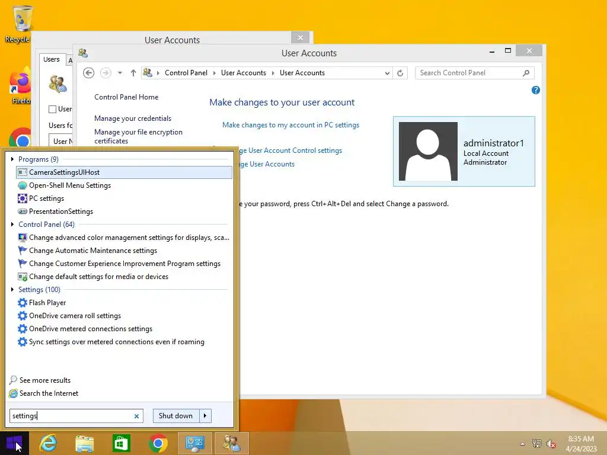Viewport: 607px width, 455px height.
Task: Open Control Panel Home link
Action: click(x=126, y=97)
